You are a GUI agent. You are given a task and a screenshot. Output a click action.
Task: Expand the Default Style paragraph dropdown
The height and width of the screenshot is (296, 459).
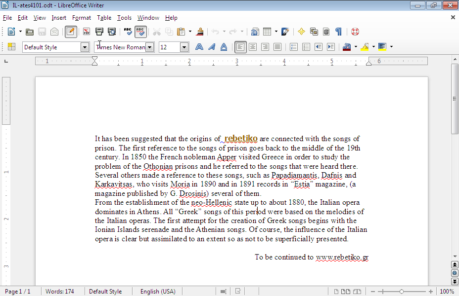[85, 47]
